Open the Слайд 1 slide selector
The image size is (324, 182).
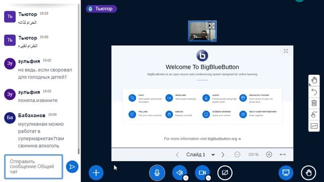pyautogui.click(x=200, y=155)
